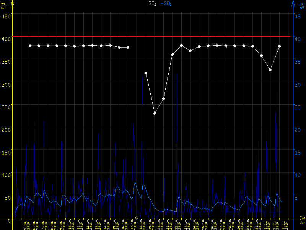The height and width of the screenshot is (230, 306).
Task: Click the 200 value on the left axis
Action: (6, 129)
